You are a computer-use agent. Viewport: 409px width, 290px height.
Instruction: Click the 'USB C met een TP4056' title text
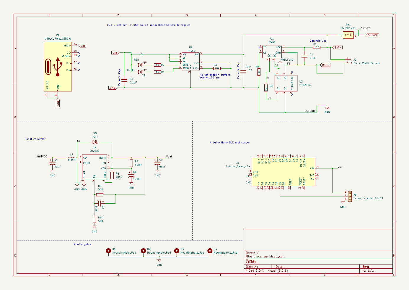tap(149, 25)
